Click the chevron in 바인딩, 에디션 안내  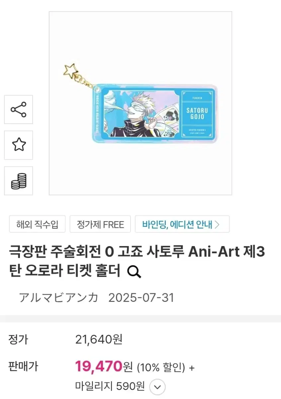point(218,224)
